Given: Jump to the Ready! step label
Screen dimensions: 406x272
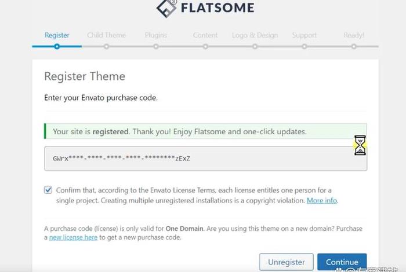Looking at the screenshot, I should click(354, 35).
